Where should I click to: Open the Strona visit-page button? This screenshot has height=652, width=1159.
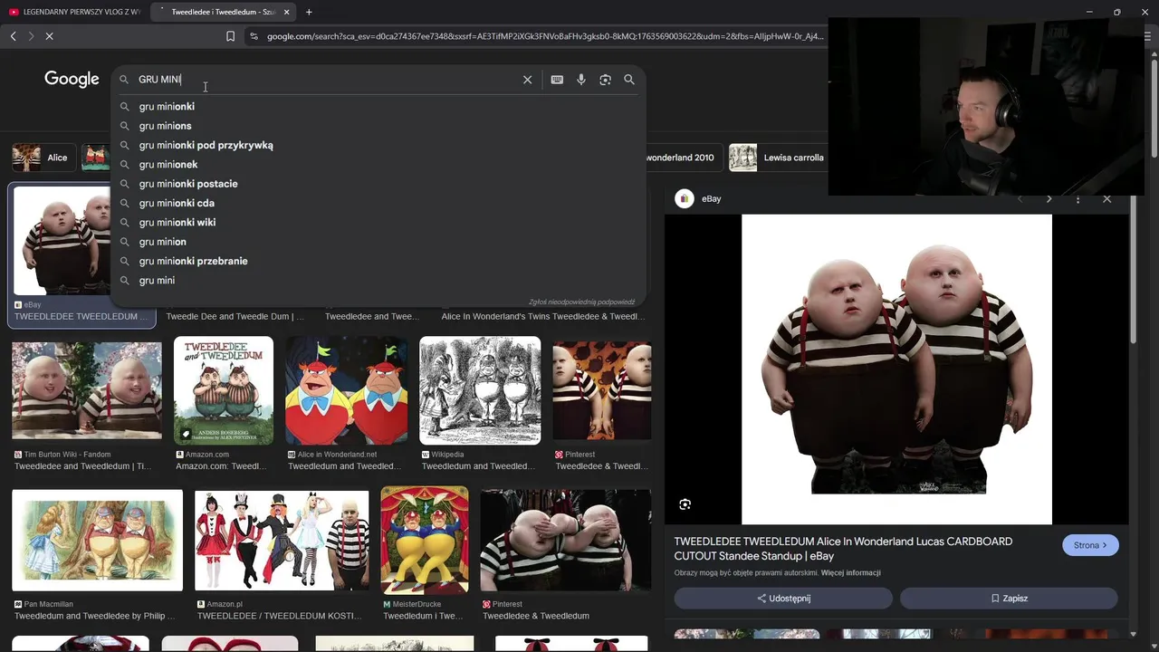(x=1090, y=545)
